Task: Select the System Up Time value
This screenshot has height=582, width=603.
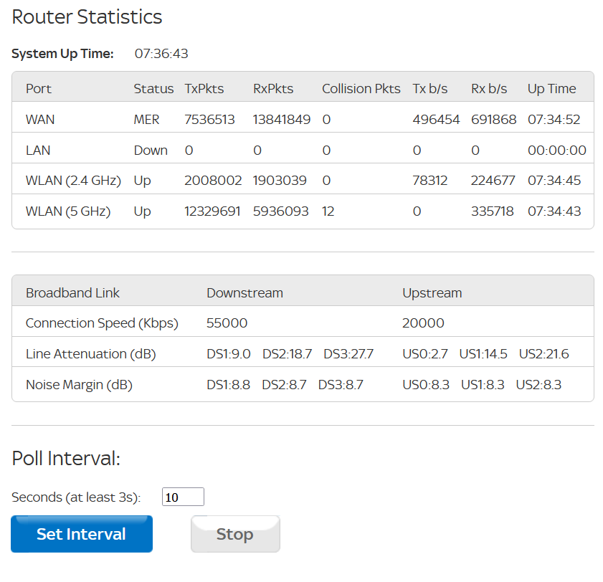Action: click(x=161, y=54)
